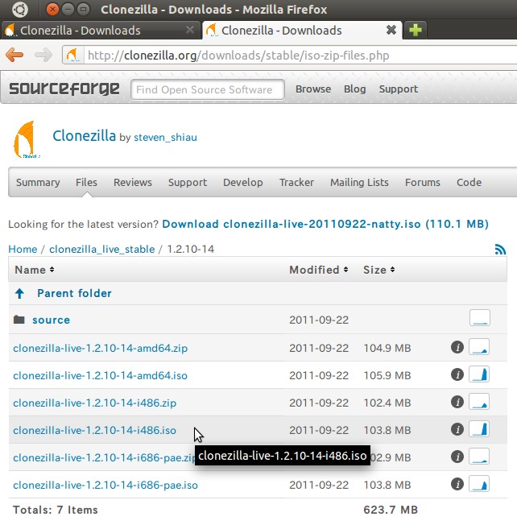The width and height of the screenshot is (517, 525).
Task: Open the Files project tab
Action: [86, 183]
